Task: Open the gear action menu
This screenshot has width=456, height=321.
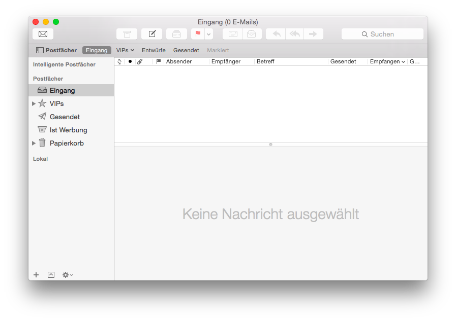Action: tap(67, 275)
